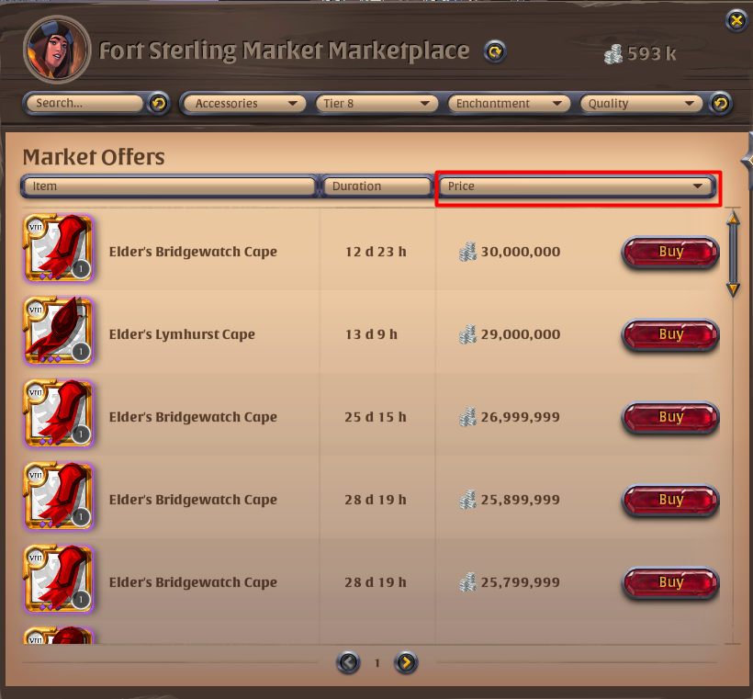Click the marketplace refresh icon beside title

click(x=495, y=51)
